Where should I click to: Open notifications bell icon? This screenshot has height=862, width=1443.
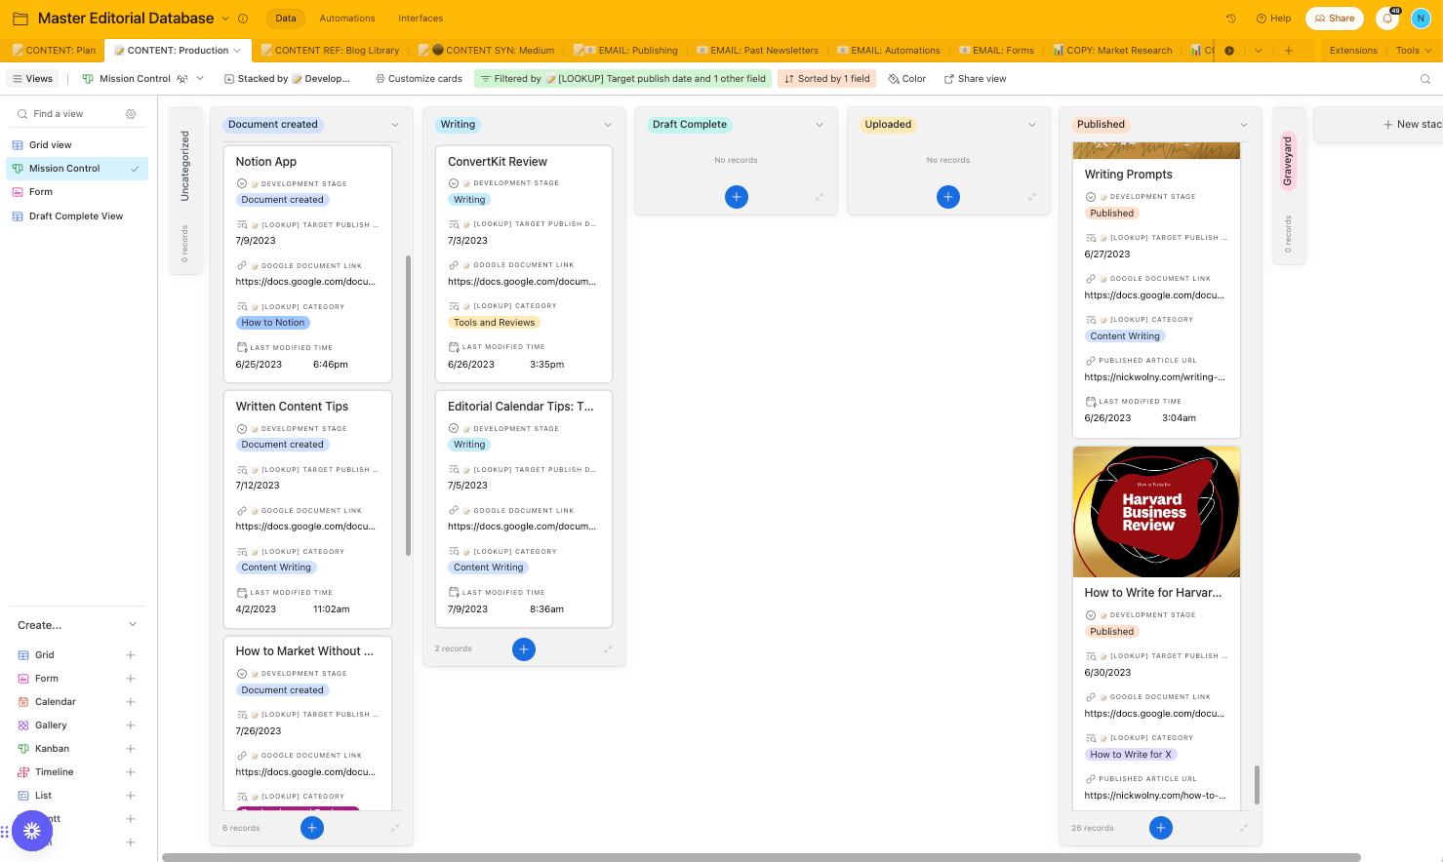coord(1387,19)
